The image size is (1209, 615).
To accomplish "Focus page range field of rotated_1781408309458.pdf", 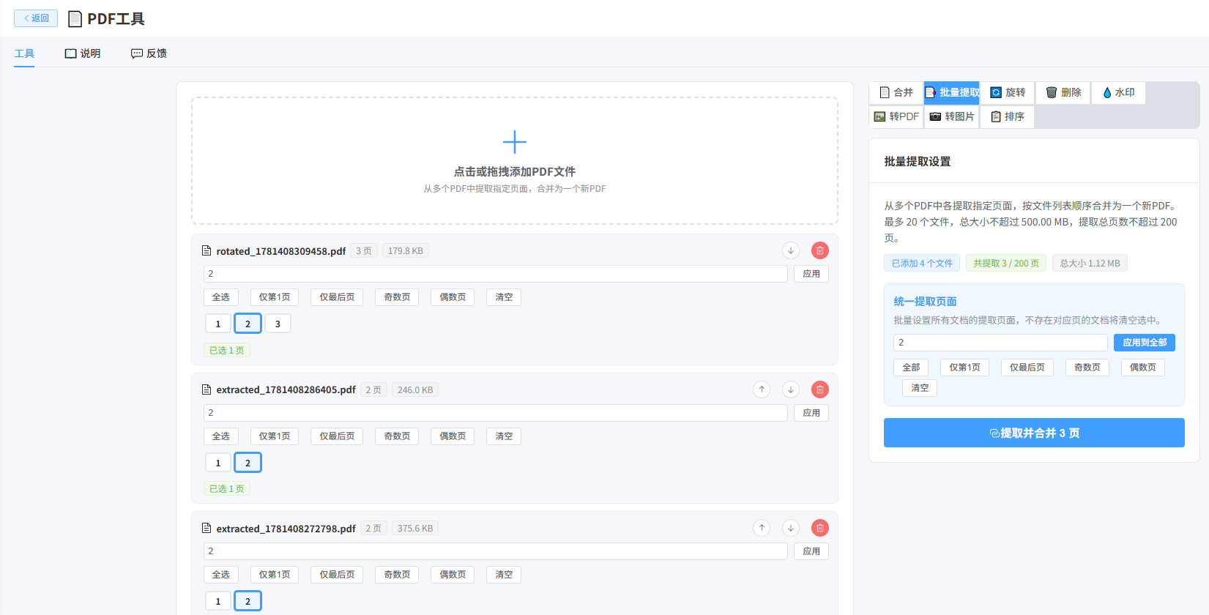I will [496, 274].
